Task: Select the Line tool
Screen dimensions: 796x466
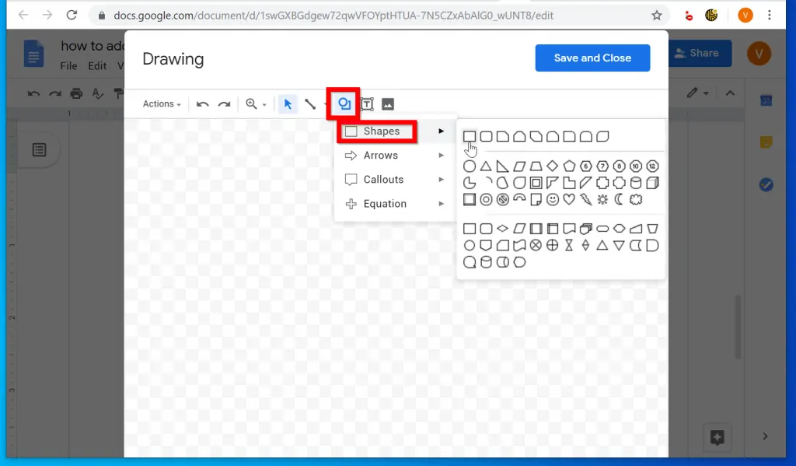Action: tap(311, 103)
